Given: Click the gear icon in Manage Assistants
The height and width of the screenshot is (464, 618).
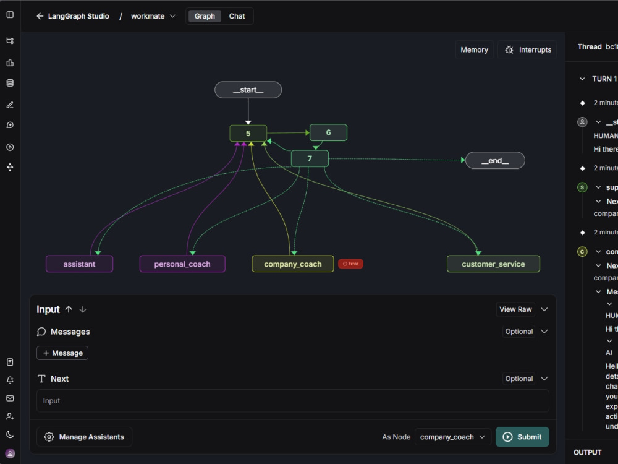Looking at the screenshot, I should tap(49, 437).
